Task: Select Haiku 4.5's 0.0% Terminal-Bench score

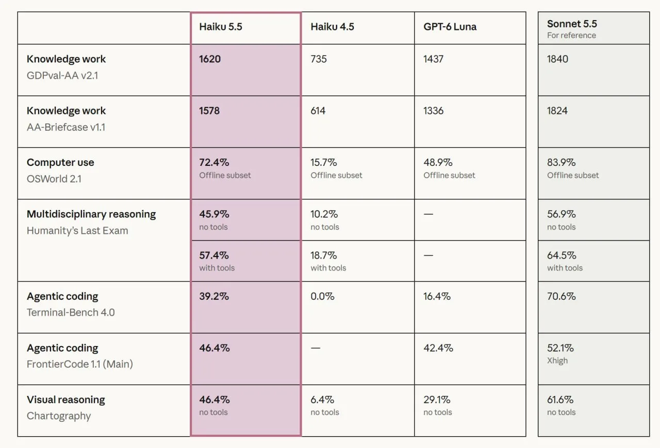Action: (x=358, y=307)
